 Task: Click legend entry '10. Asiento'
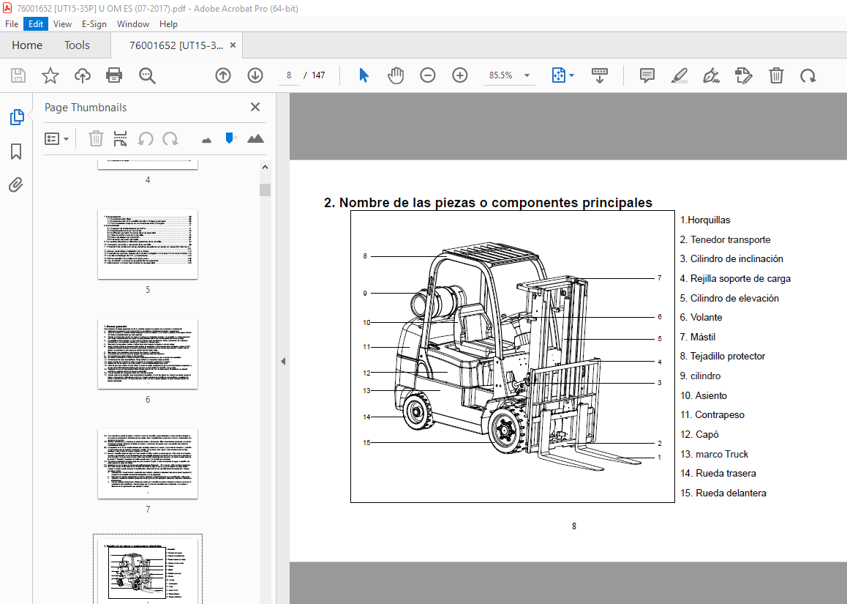point(704,396)
